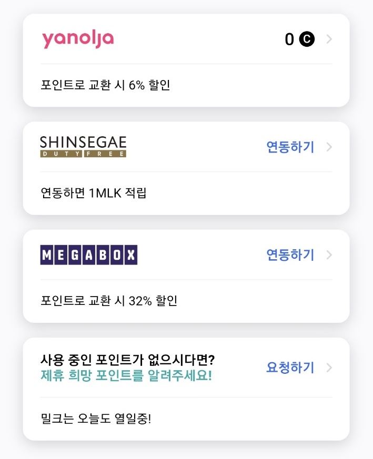Image resolution: width=373 pixels, height=459 pixels.
Task: Open yanolja card chevron arrow
Action: pos(329,39)
